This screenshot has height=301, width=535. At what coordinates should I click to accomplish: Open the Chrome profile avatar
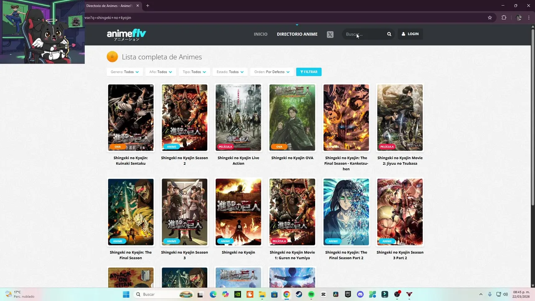click(519, 18)
